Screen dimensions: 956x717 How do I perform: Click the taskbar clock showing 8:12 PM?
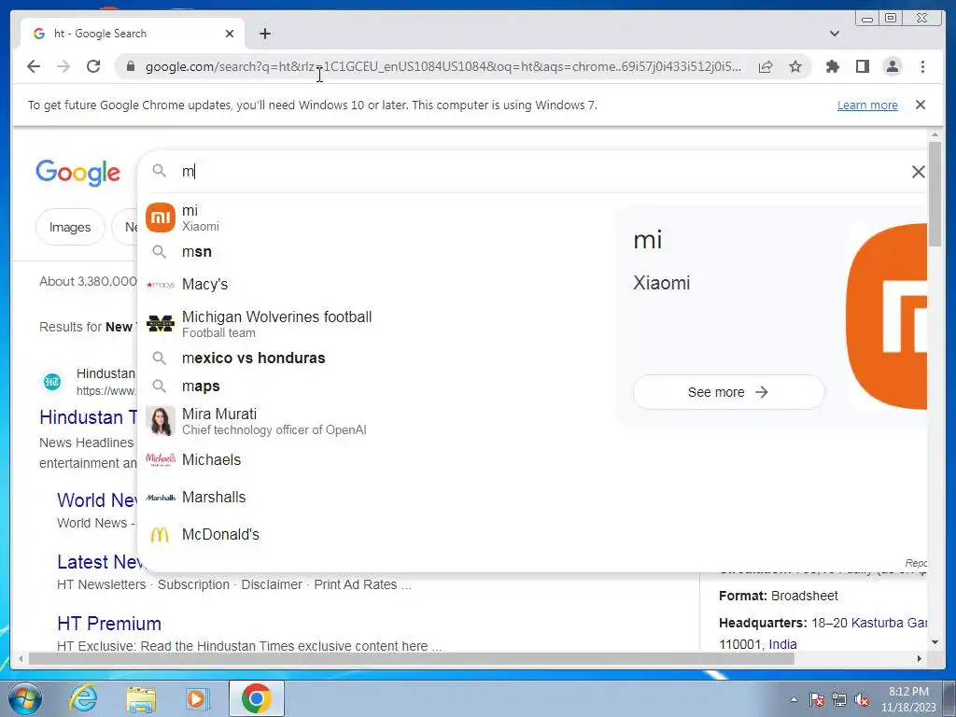[908, 699]
